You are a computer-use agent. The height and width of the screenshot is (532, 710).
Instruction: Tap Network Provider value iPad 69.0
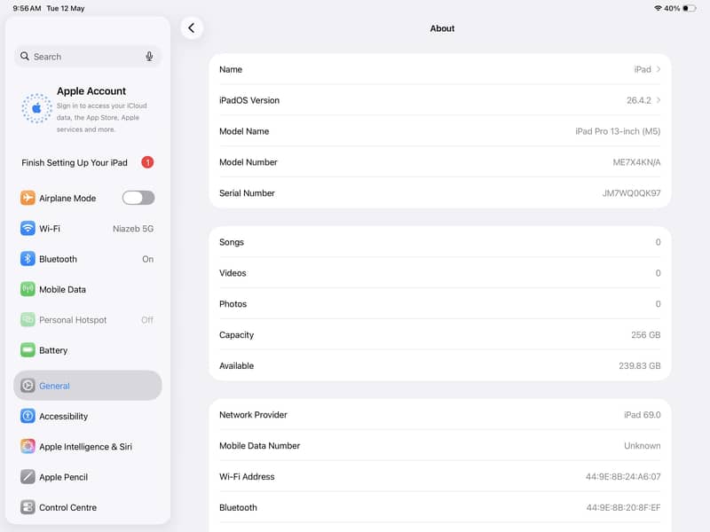click(642, 415)
